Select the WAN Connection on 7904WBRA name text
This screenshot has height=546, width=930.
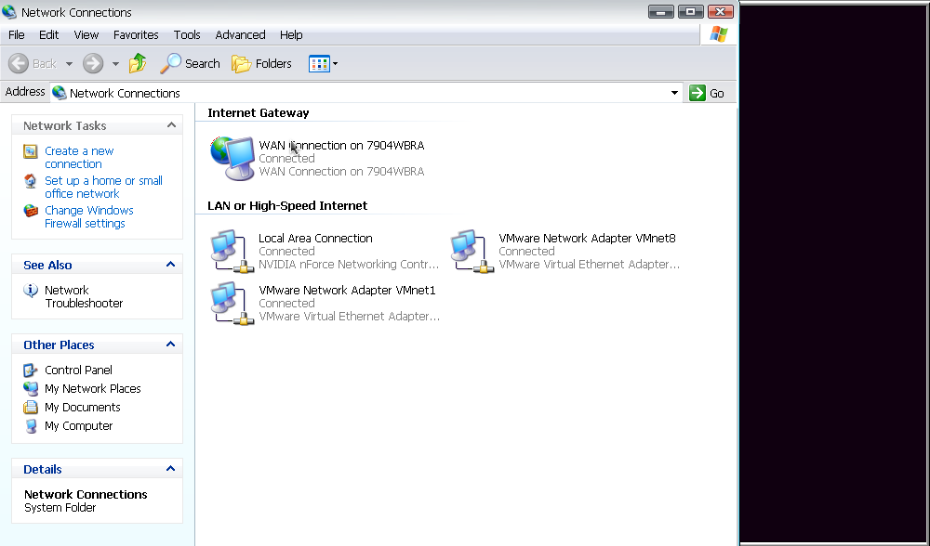(x=341, y=145)
